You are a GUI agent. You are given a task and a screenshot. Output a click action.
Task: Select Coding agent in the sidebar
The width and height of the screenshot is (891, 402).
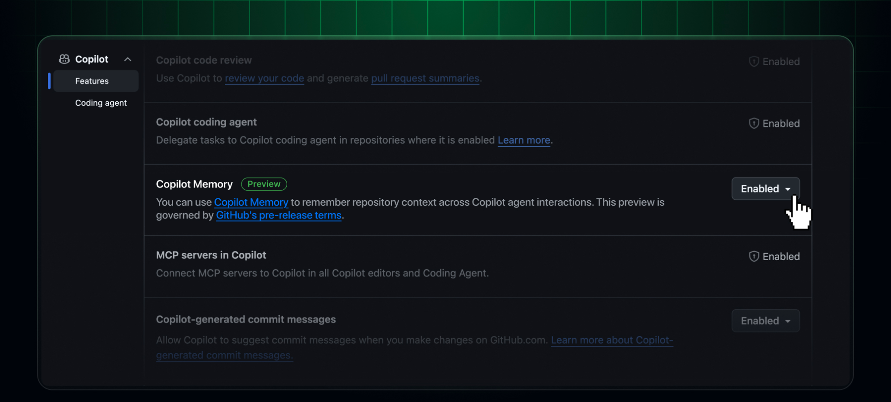pos(101,103)
